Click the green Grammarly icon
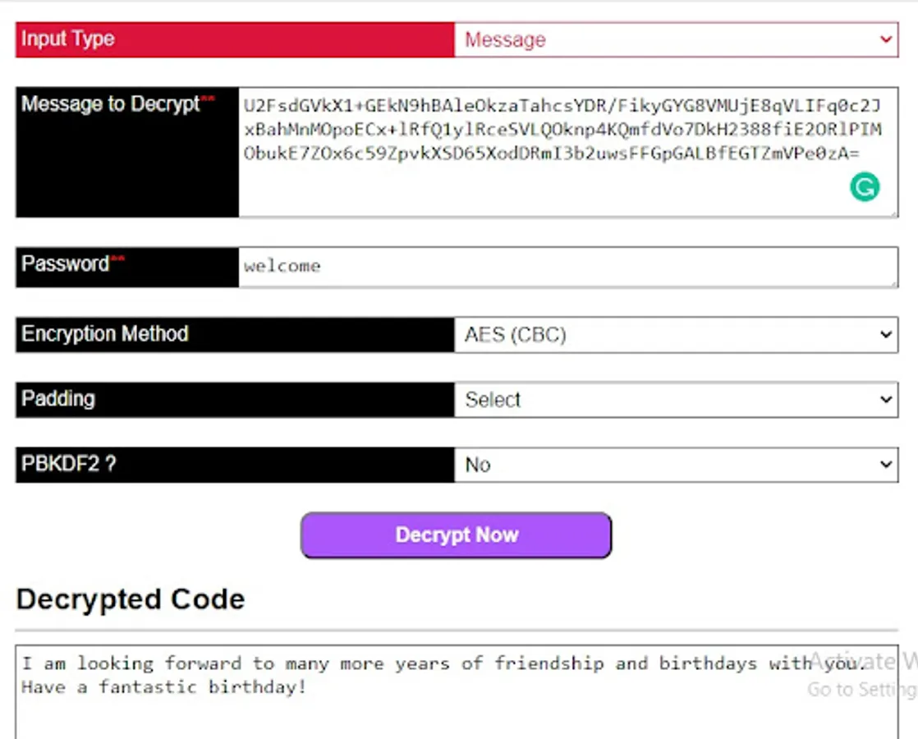 [864, 187]
